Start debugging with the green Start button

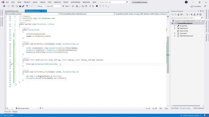pos(66,6)
